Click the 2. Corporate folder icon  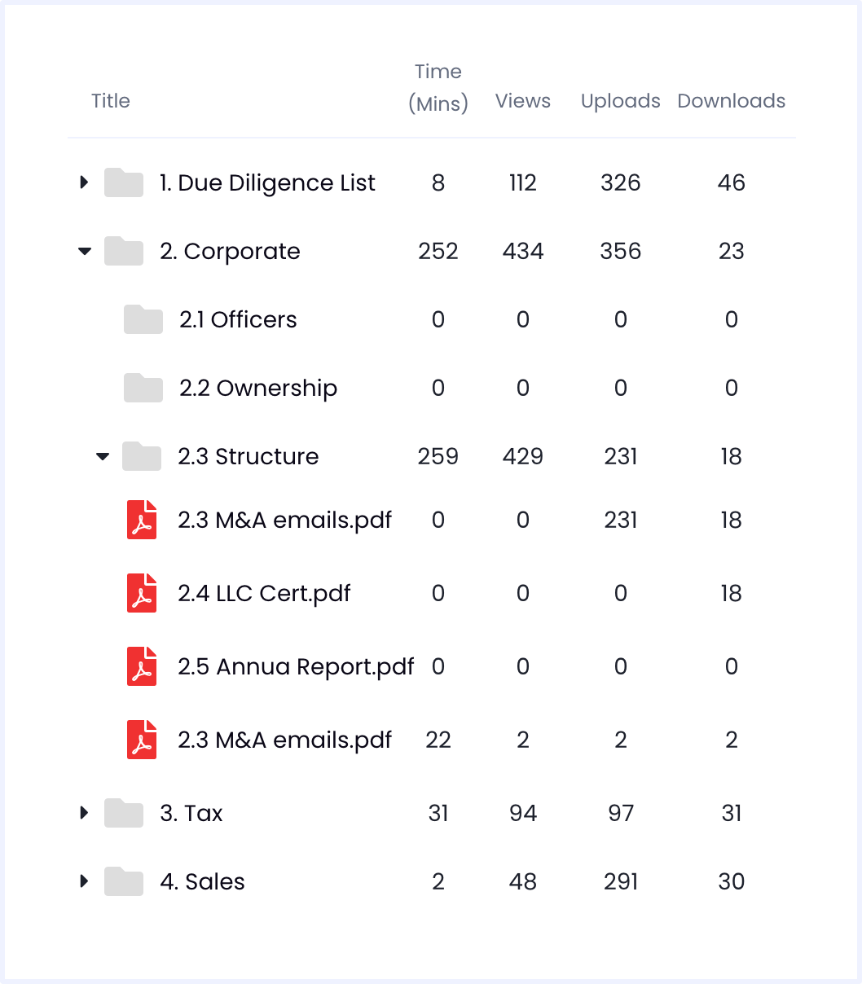(x=124, y=251)
